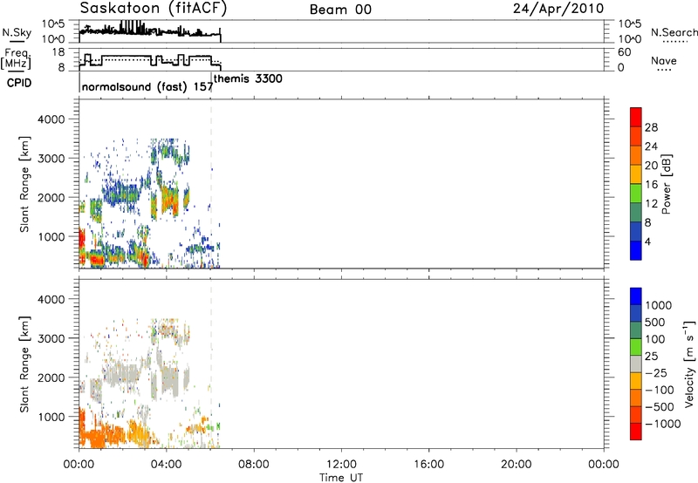Click '-25' on velocity scale
This screenshot has height=483, width=698.
(655, 372)
